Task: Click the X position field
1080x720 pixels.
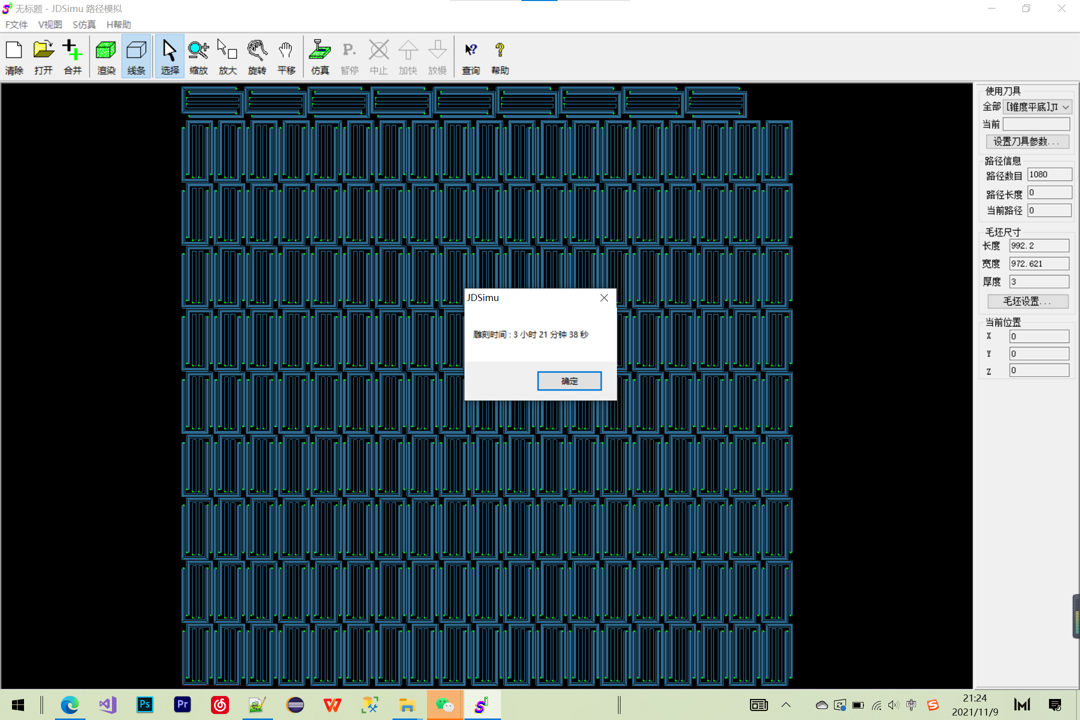Action: click(1039, 336)
